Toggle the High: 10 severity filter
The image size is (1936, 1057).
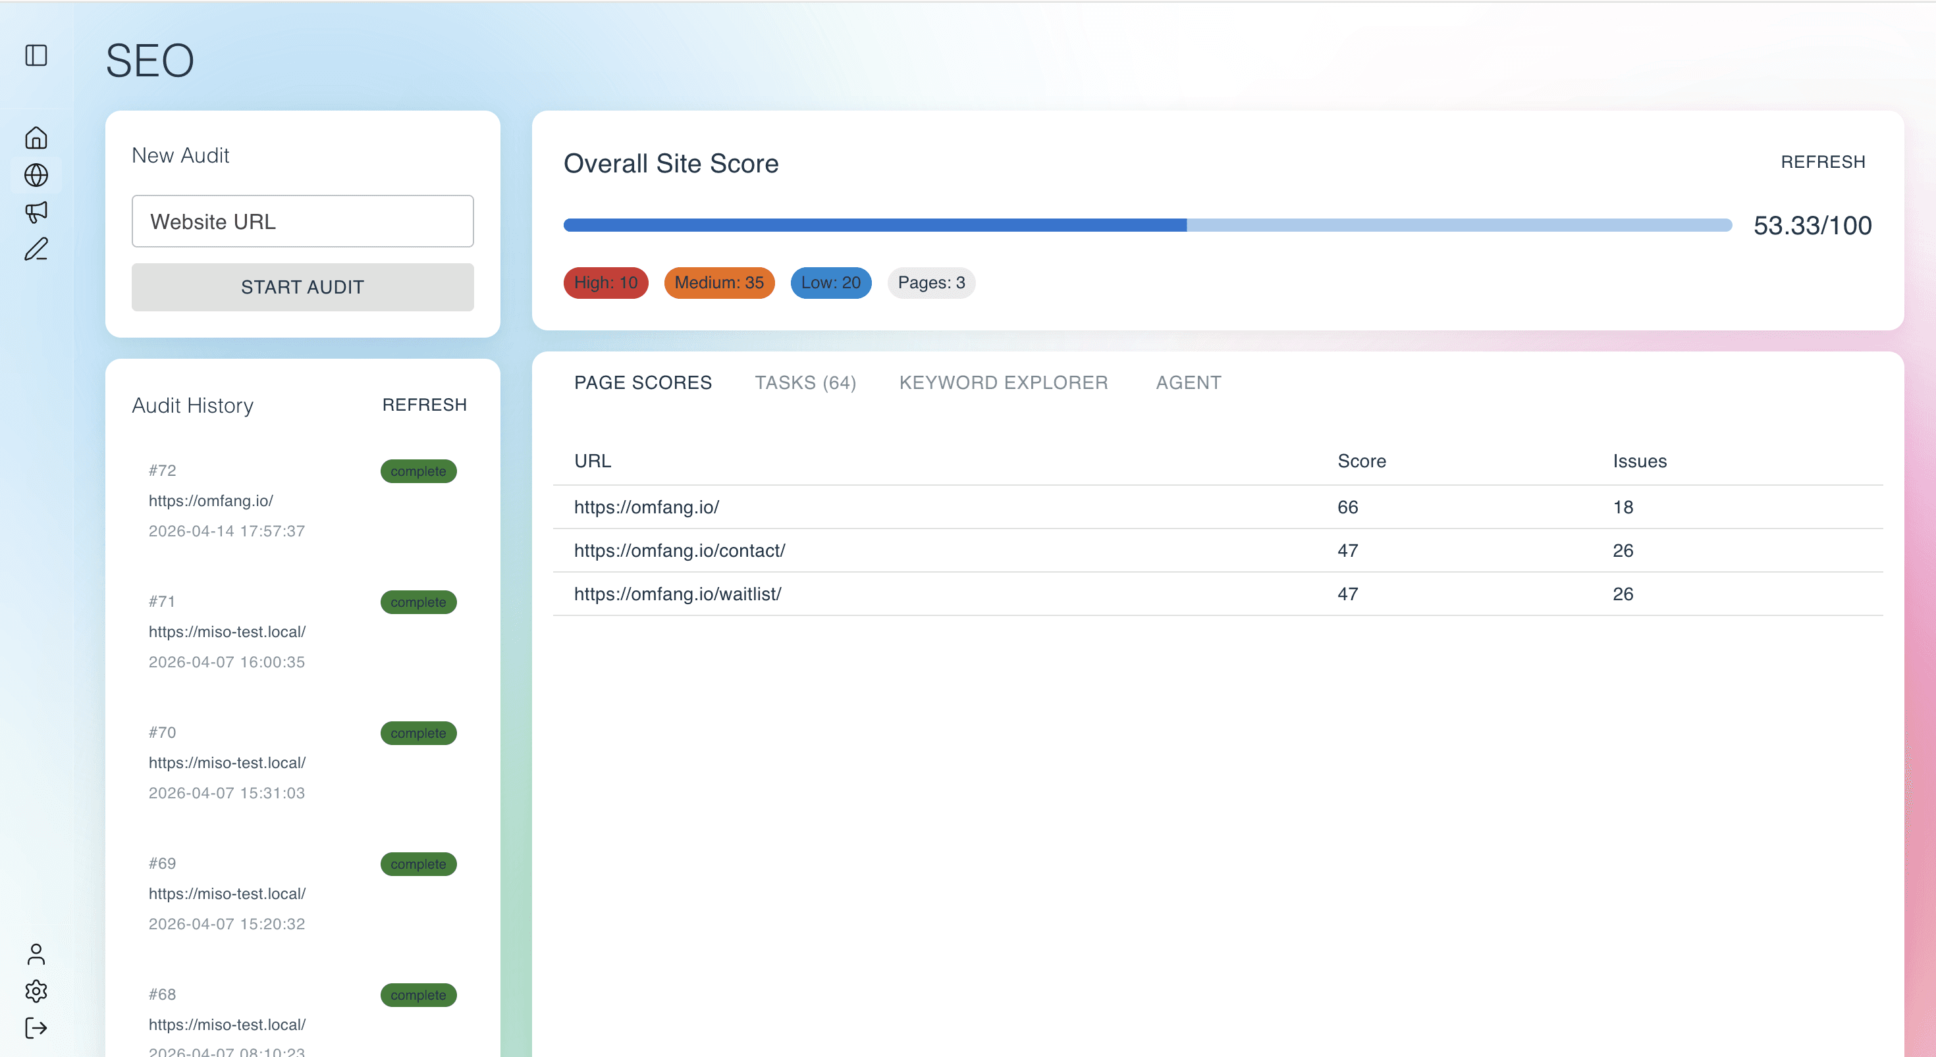[x=605, y=282]
